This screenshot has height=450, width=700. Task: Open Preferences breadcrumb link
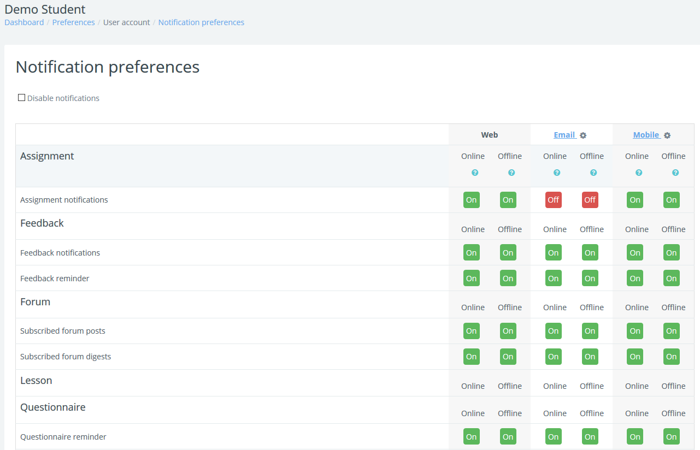(73, 22)
